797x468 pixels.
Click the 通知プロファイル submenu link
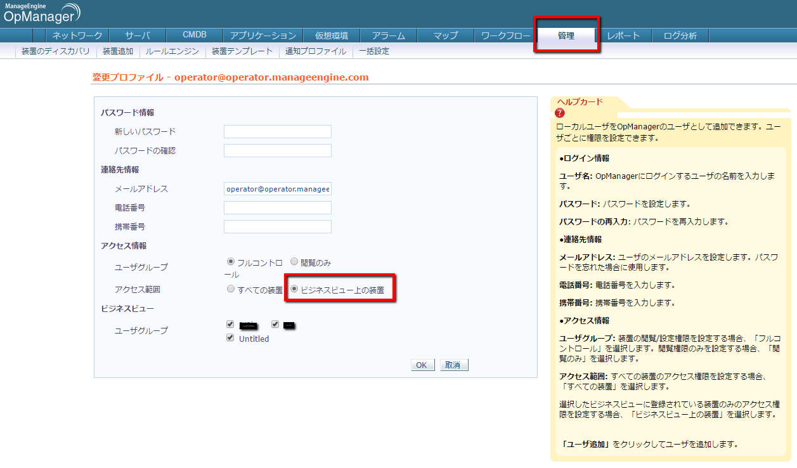pyautogui.click(x=316, y=51)
